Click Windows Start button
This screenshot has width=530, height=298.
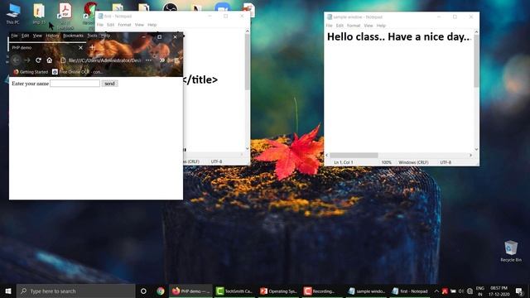(x=8, y=291)
